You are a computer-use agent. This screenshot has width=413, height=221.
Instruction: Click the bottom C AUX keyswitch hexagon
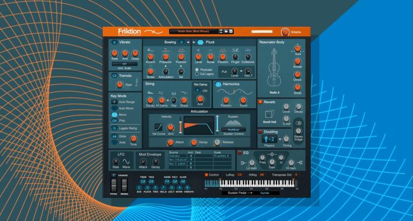pyautogui.click(x=139, y=187)
